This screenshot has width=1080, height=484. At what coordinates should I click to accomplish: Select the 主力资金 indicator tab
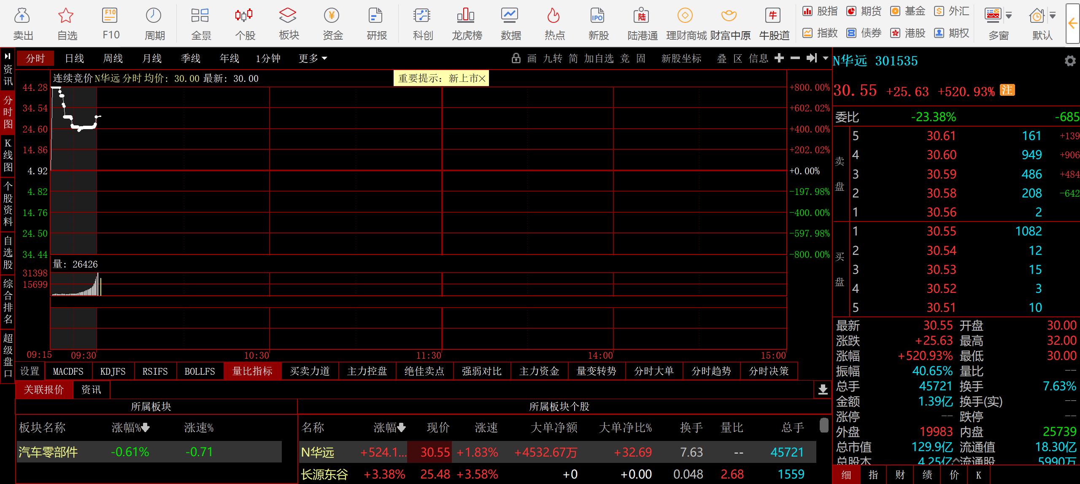[x=539, y=371]
